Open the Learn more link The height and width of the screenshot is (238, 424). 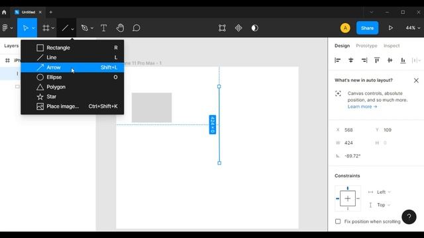tap(362, 106)
